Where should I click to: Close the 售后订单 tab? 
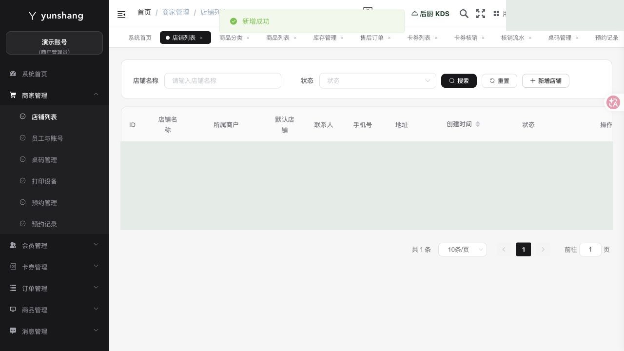pyautogui.click(x=389, y=38)
